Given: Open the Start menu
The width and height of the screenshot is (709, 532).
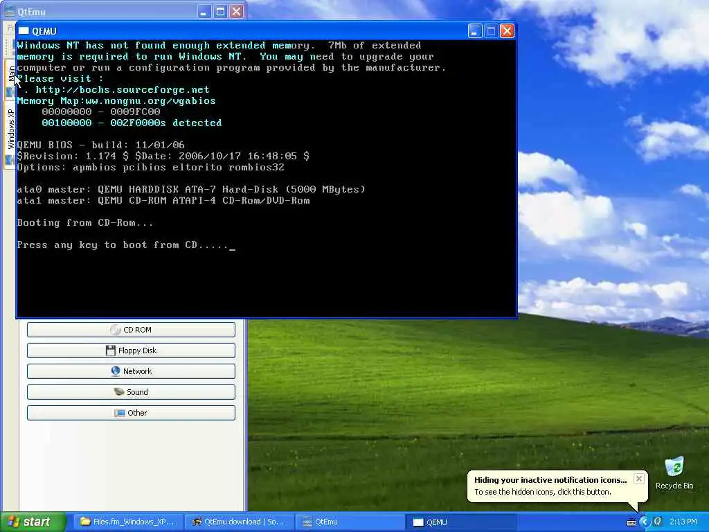Looking at the screenshot, I should tap(33, 522).
